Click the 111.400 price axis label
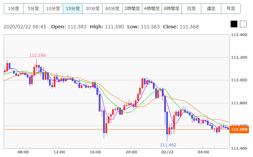Image resolution: width=253 pixels, height=157 pixels. click(239, 148)
